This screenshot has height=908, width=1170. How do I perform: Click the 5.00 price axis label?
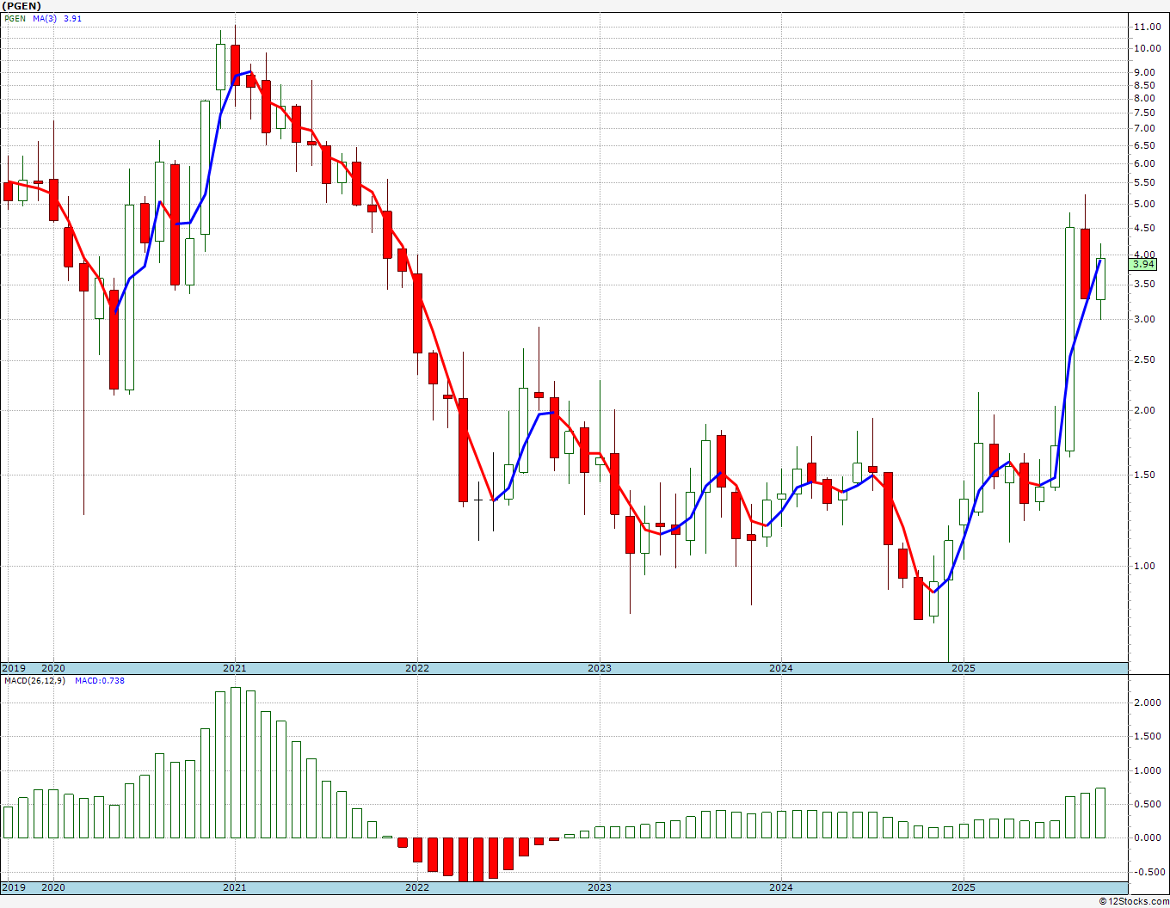1144,205
